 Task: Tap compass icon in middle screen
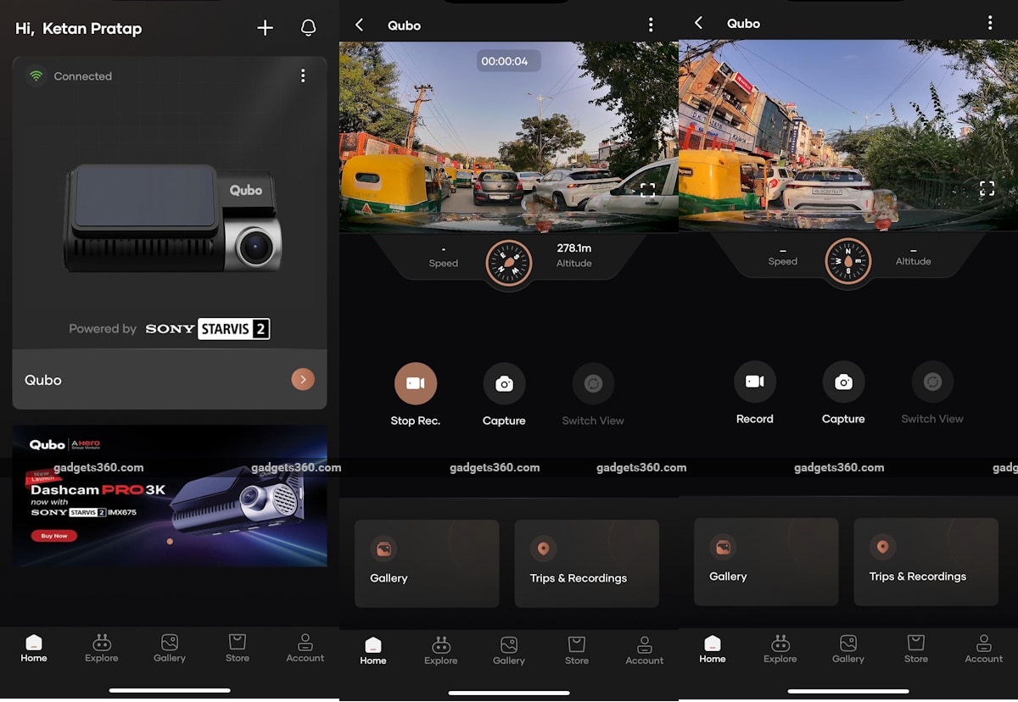point(509,263)
